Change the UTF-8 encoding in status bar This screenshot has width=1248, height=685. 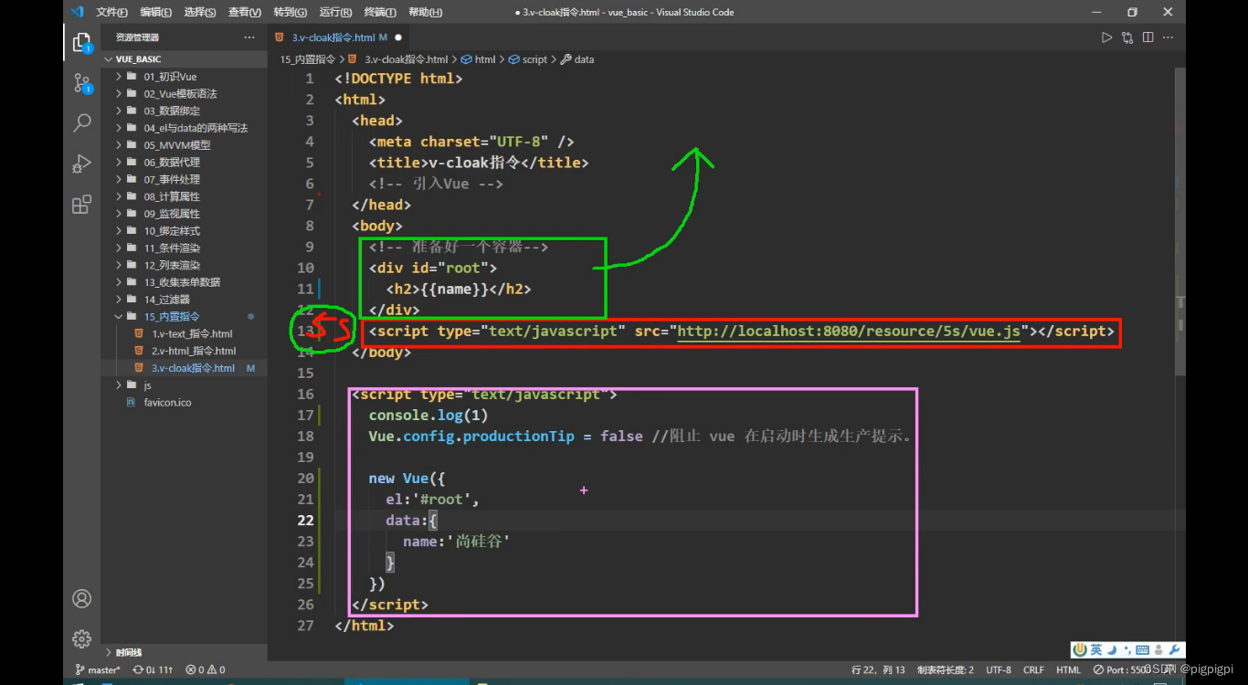pyautogui.click(x=999, y=669)
